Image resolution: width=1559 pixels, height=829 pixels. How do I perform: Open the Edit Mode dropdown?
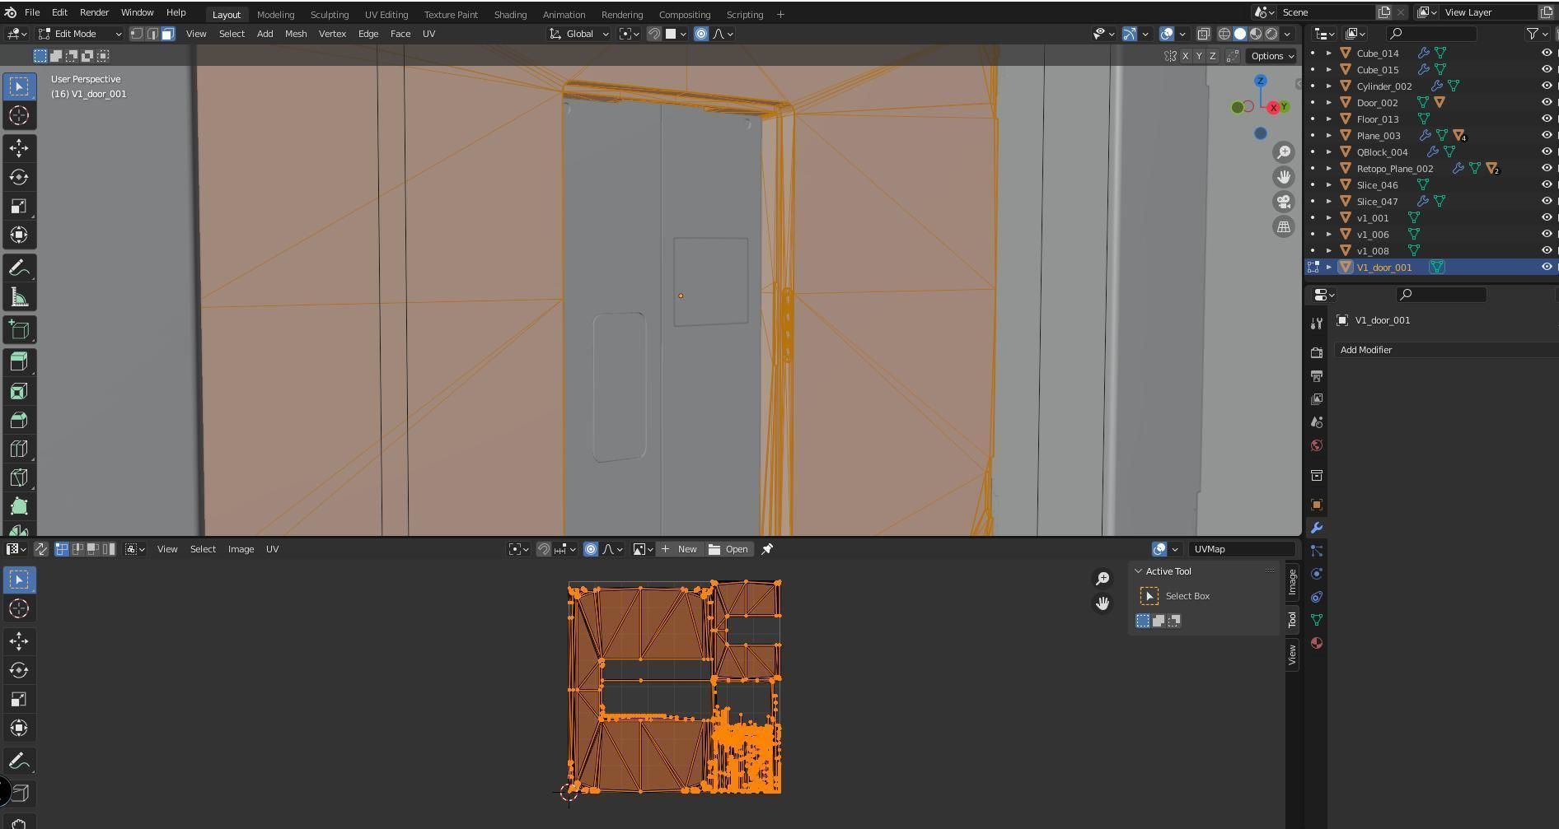tap(81, 34)
